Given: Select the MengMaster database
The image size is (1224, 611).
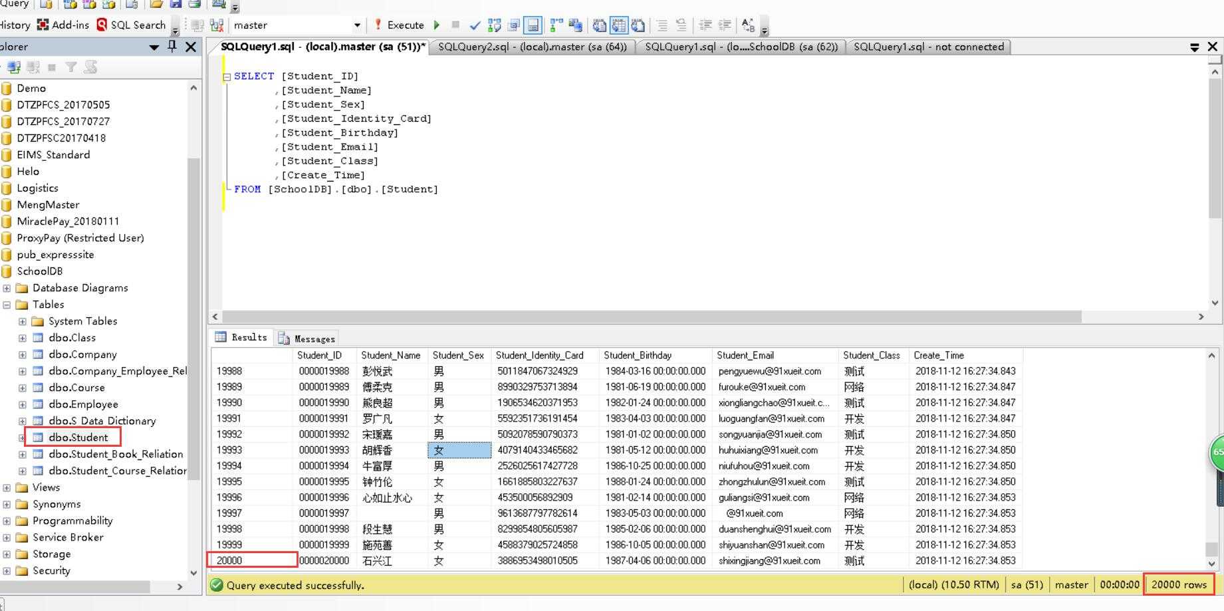Looking at the screenshot, I should [x=48, y=205].
